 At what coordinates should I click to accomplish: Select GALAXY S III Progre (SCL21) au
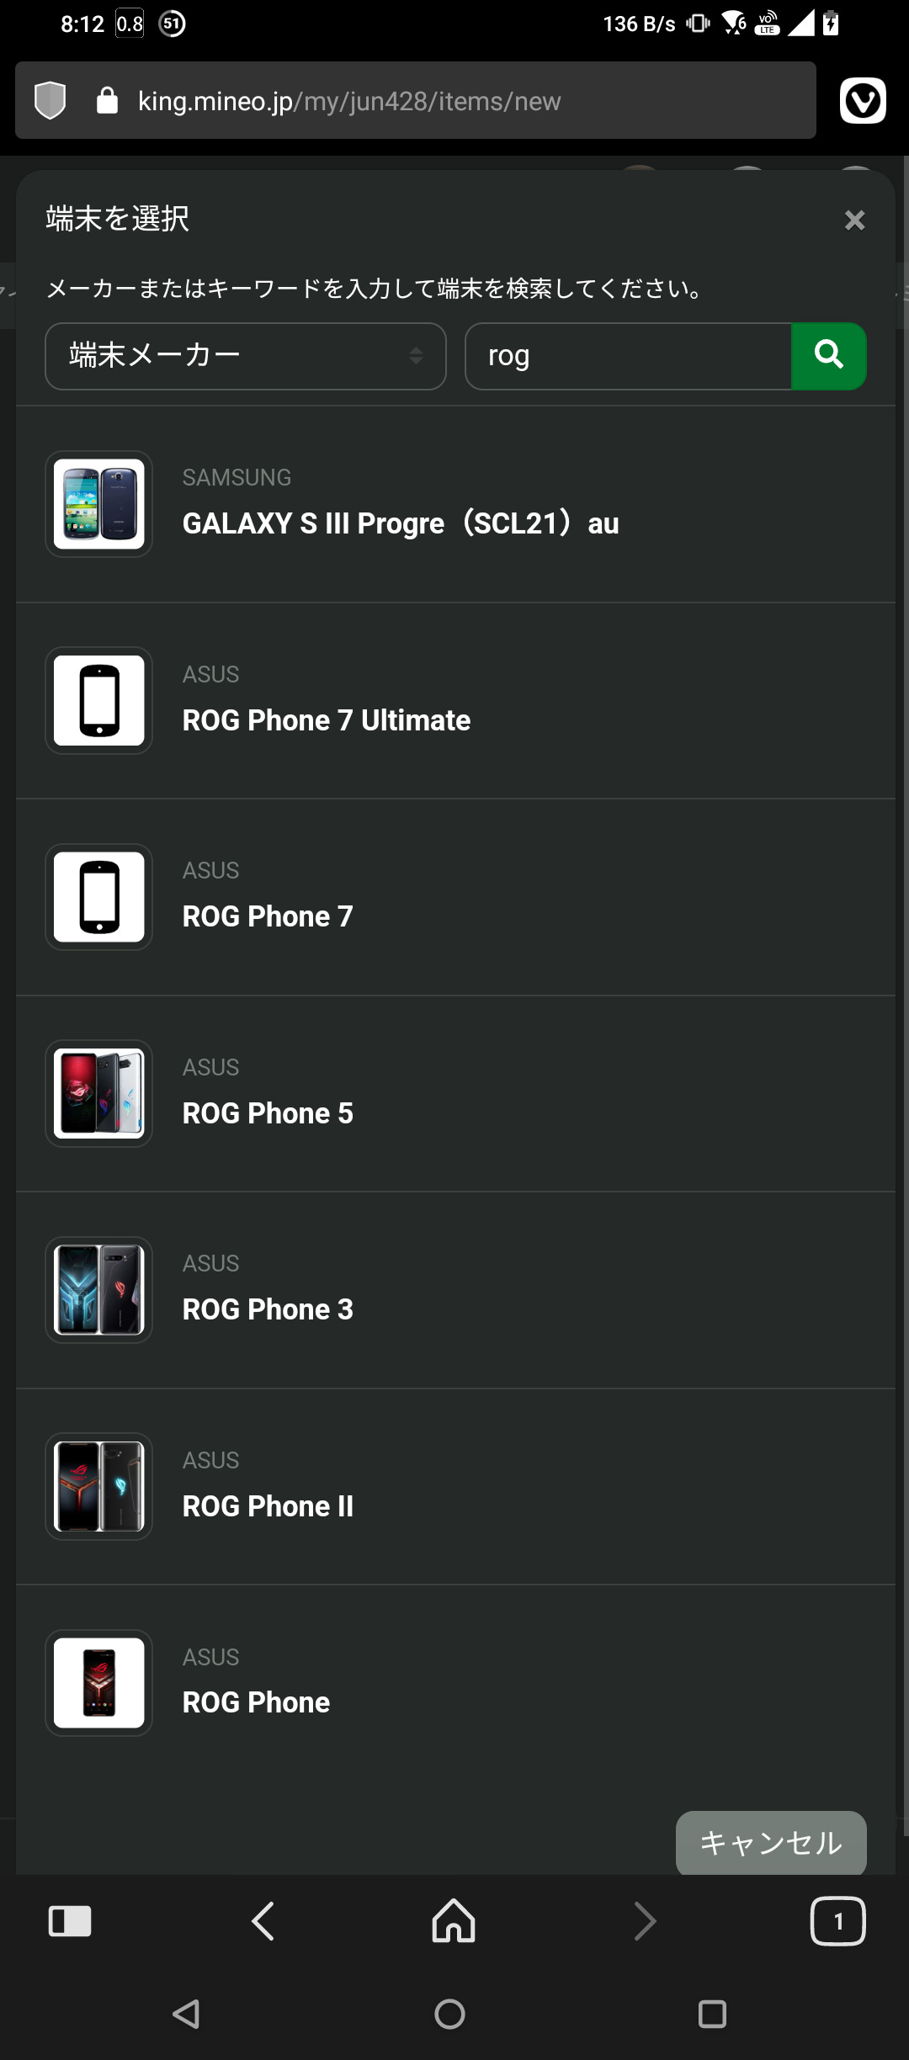(x=401, y=523)
